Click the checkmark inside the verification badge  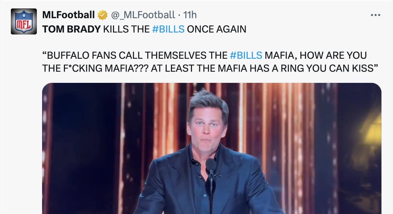coord(102,14)
